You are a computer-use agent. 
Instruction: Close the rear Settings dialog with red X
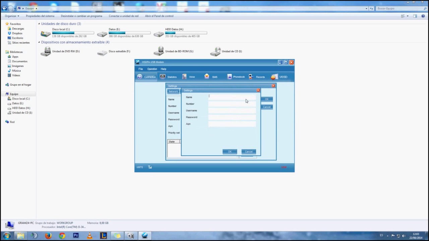pos(273,86)
